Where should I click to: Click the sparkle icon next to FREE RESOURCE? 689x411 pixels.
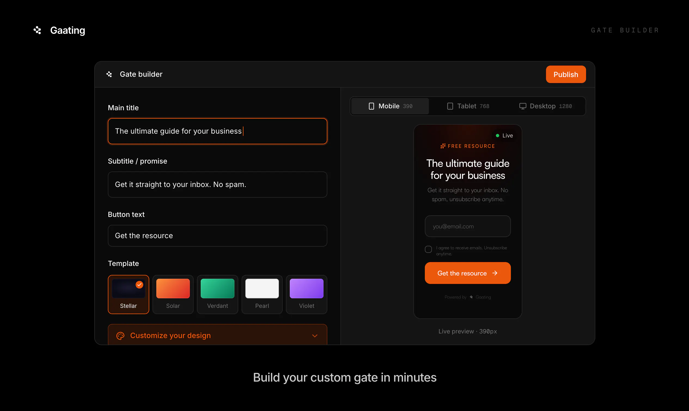click(443, 146)
